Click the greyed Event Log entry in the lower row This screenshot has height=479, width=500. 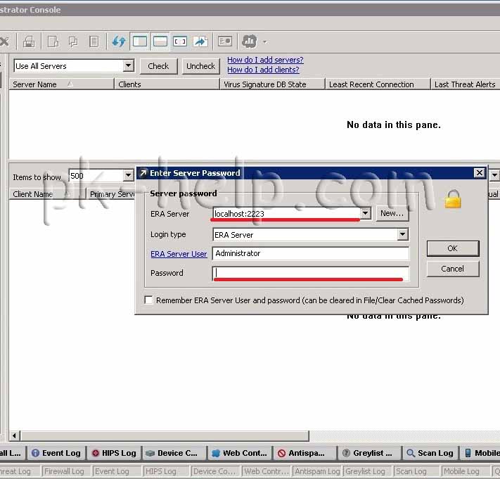coord(117,471)
